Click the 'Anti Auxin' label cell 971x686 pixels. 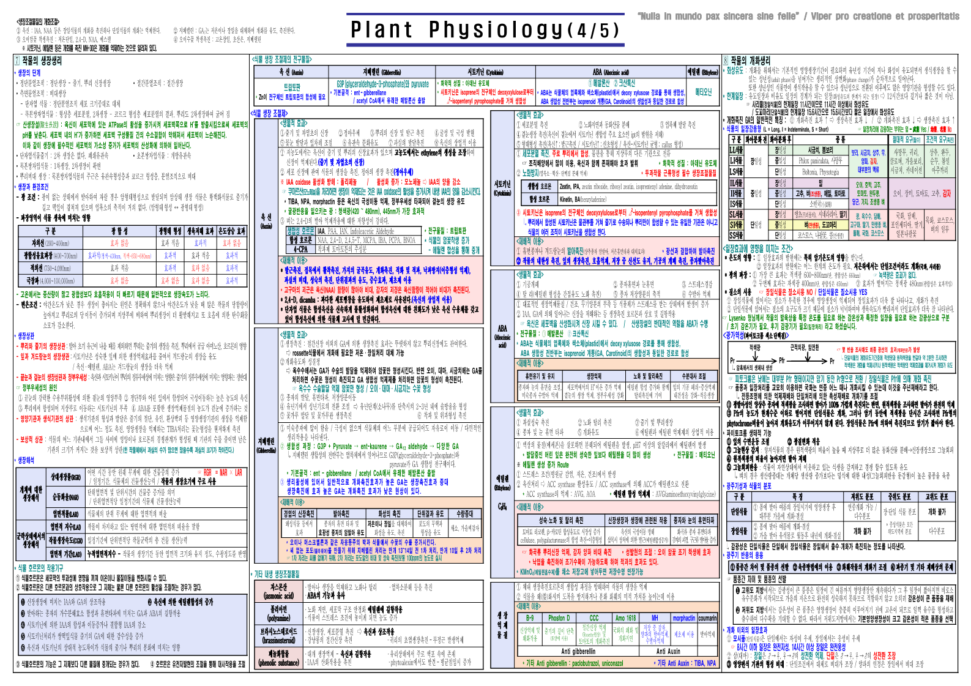[x=668, y=651]
